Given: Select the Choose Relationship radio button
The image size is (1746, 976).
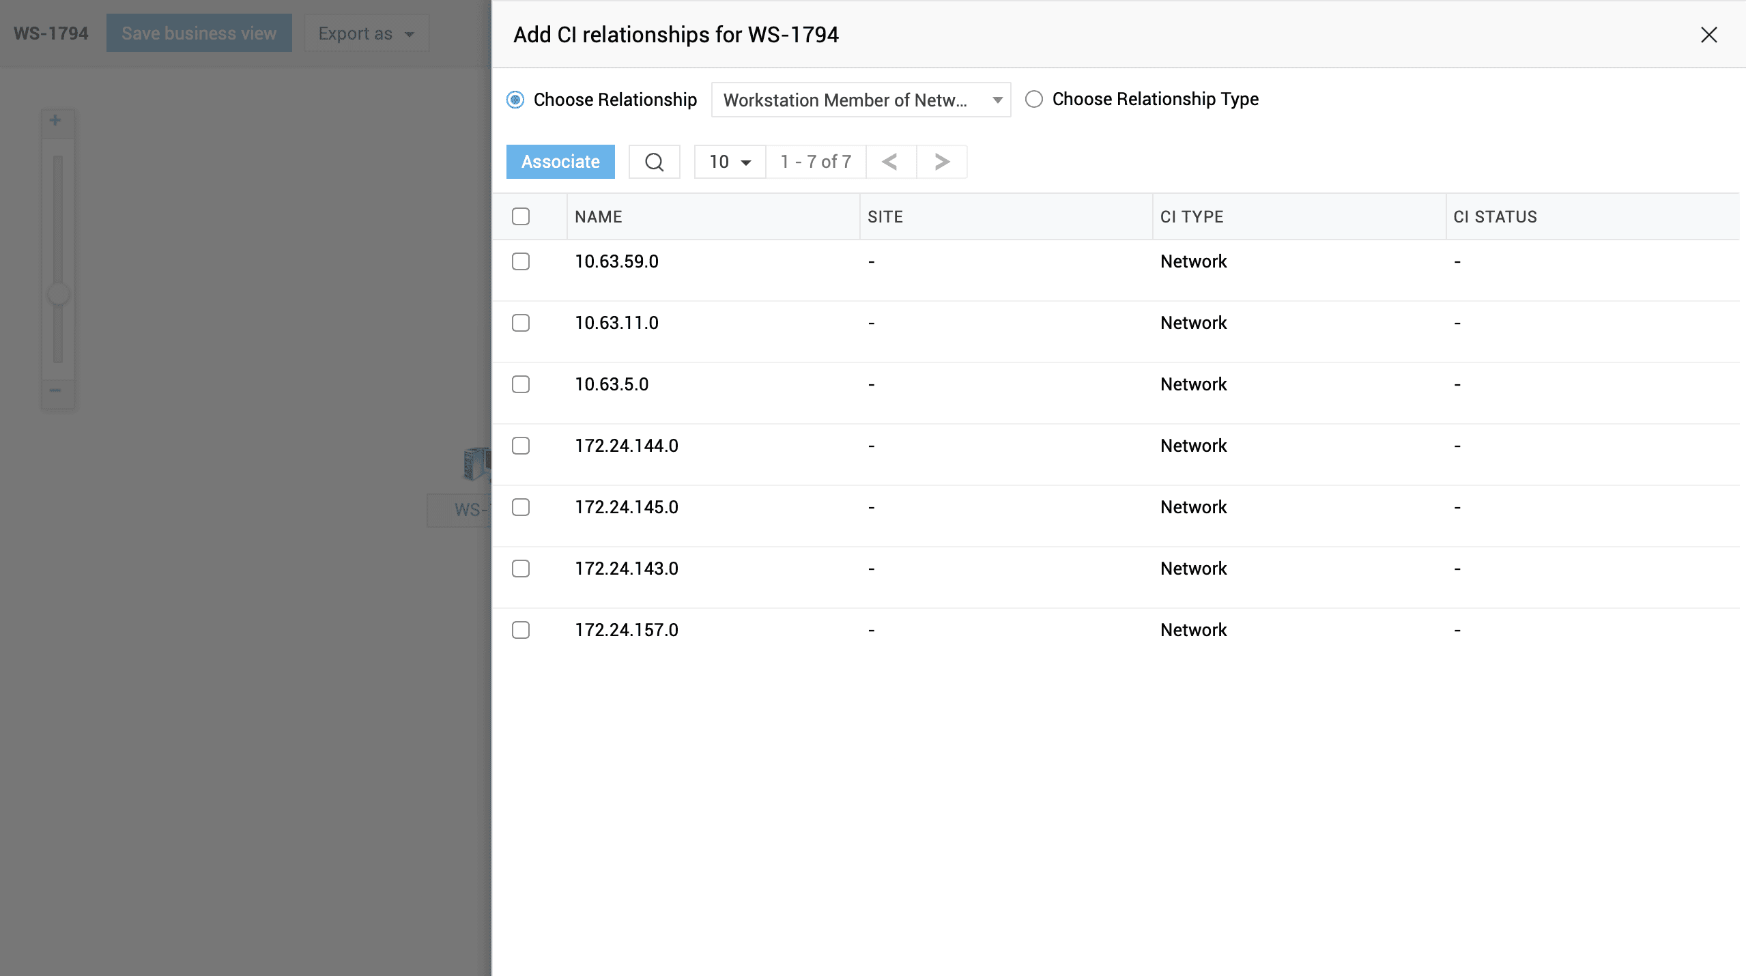Looking at the screenshot, I should [515, 100].
